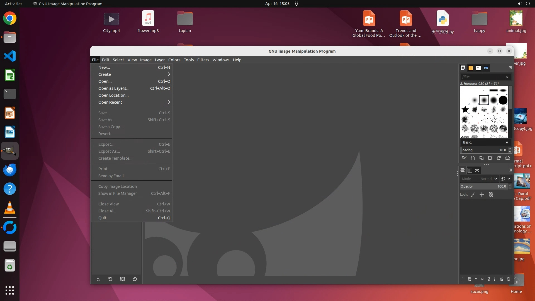
Task: Click the edit brush icon
Action: point(464,158)
